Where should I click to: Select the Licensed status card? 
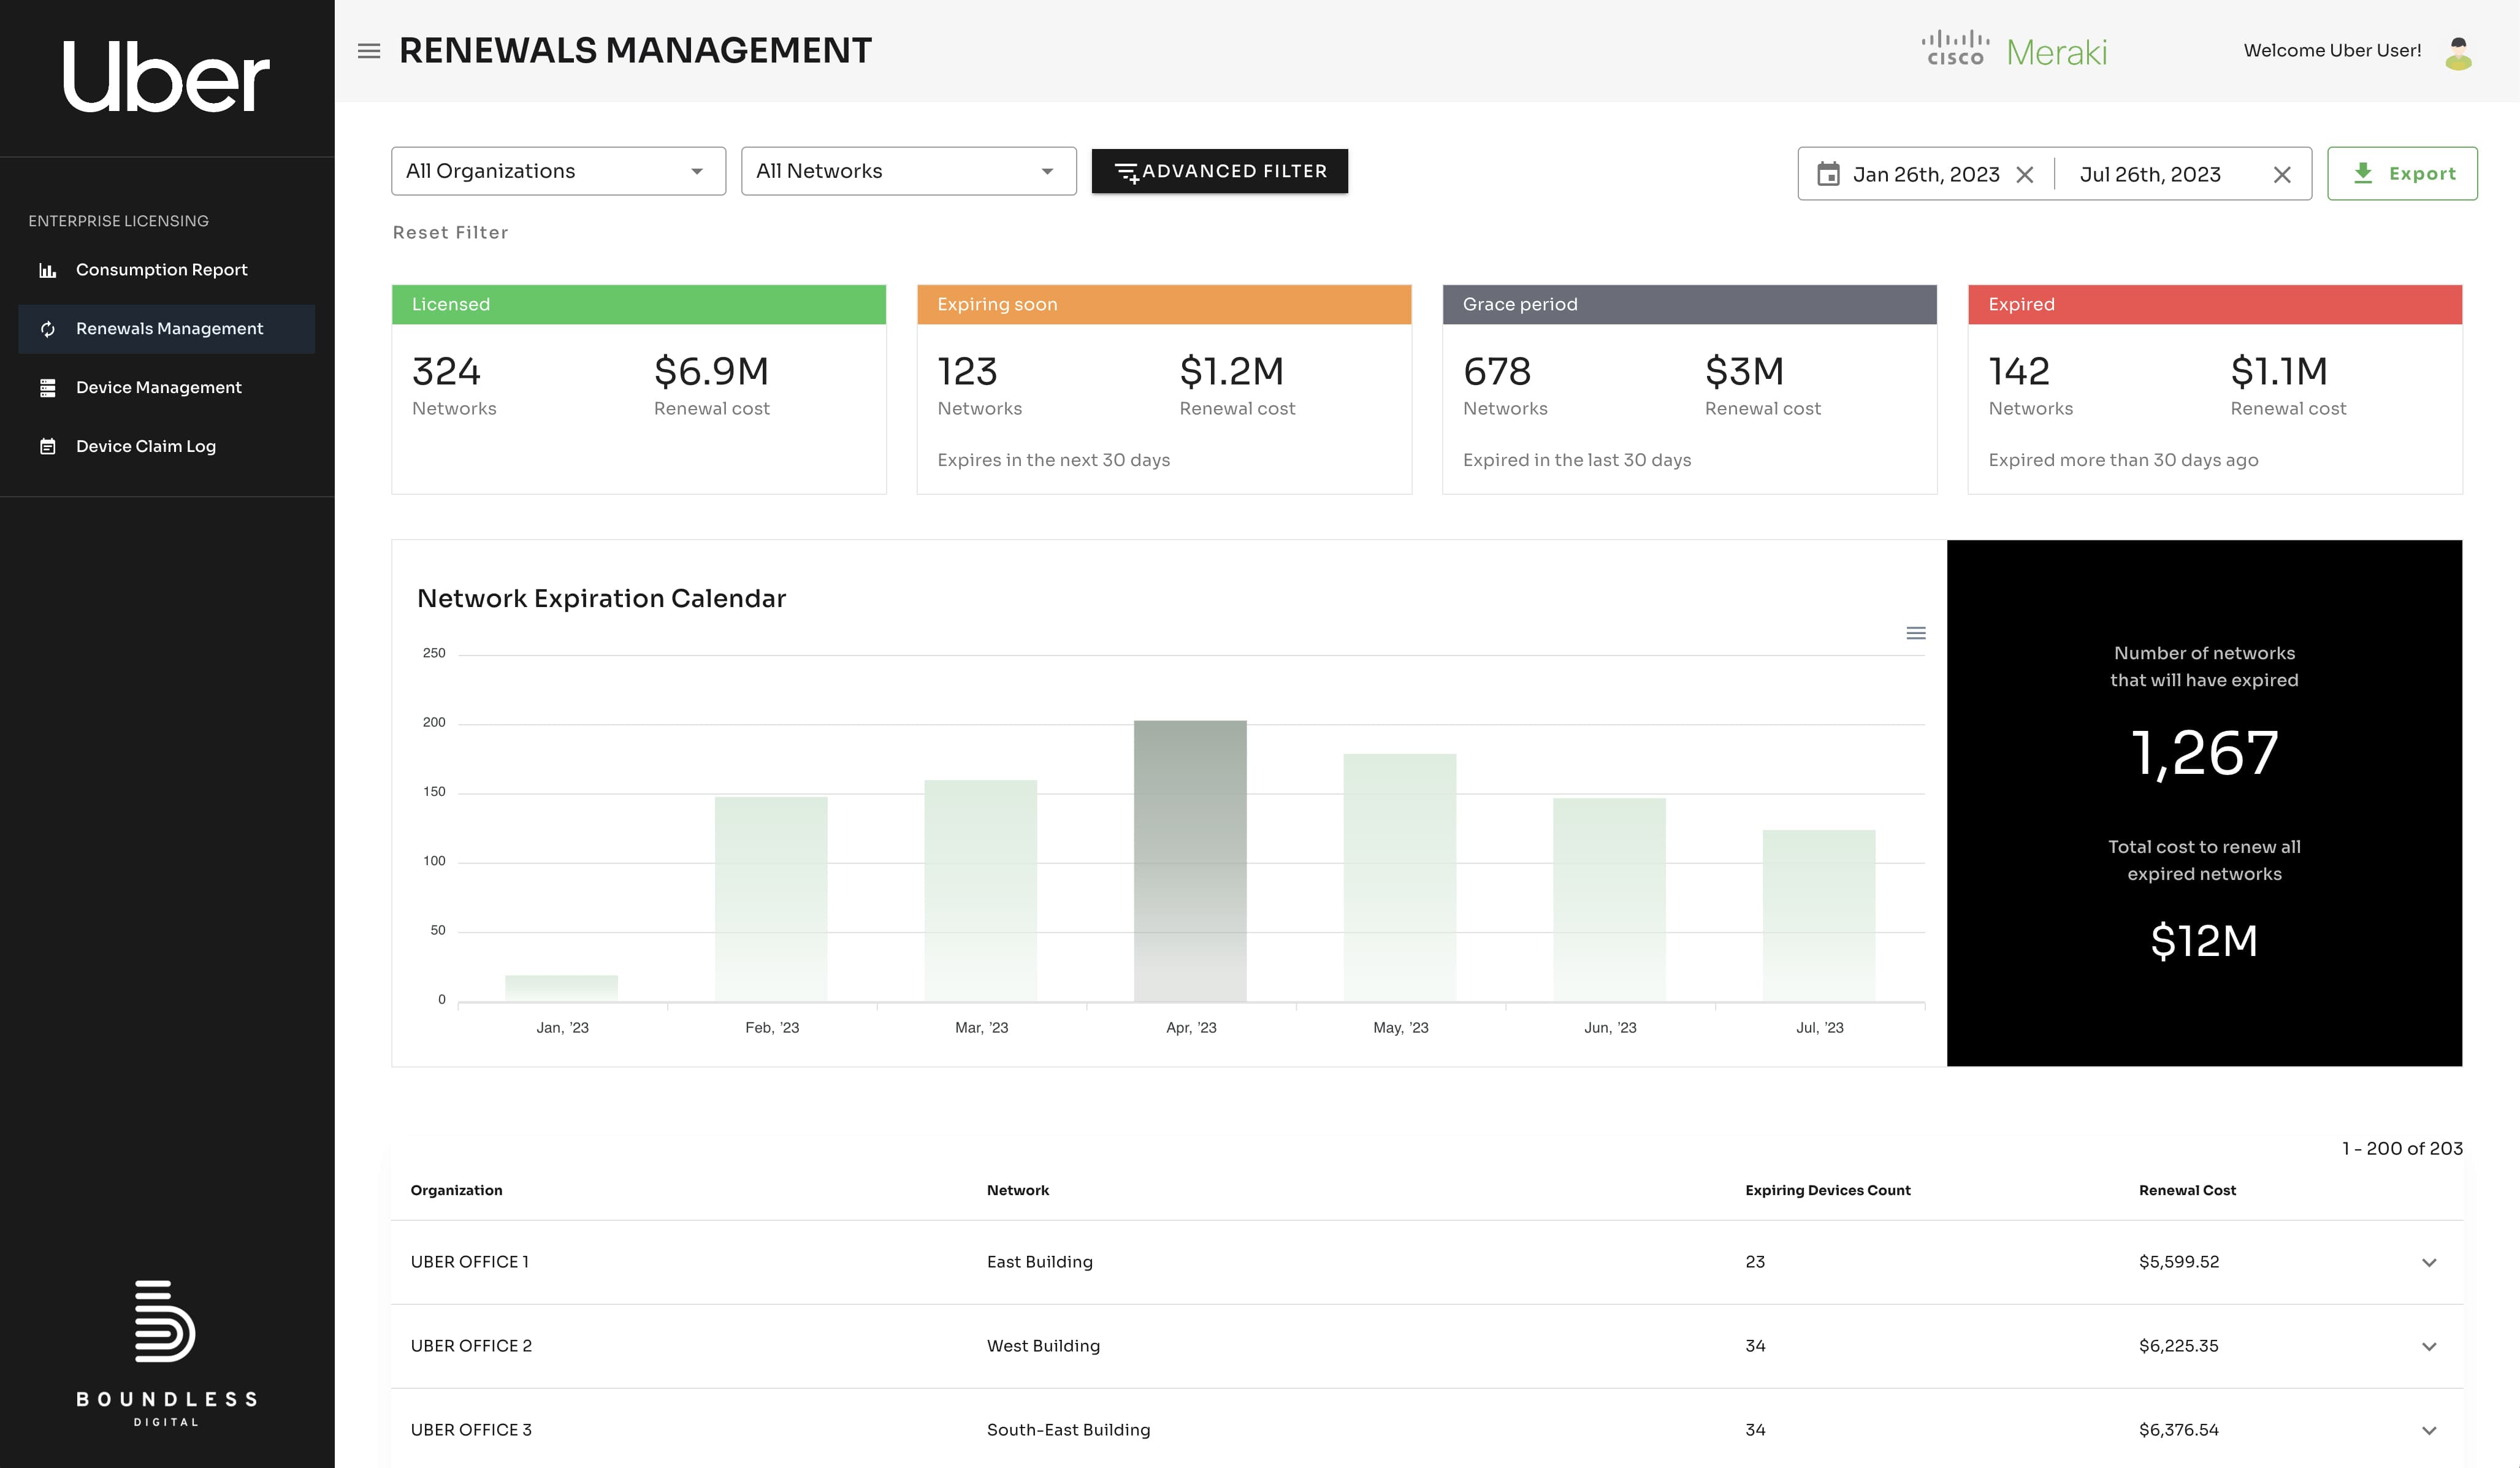click(x=639, y=389)
